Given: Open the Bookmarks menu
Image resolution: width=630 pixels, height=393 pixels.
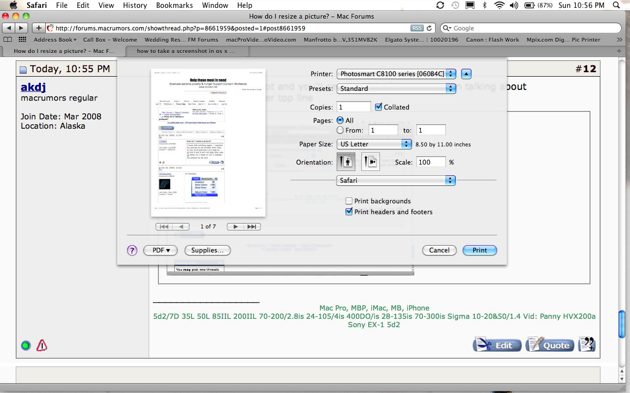Looking at the screenshot, I should point(174,5).
